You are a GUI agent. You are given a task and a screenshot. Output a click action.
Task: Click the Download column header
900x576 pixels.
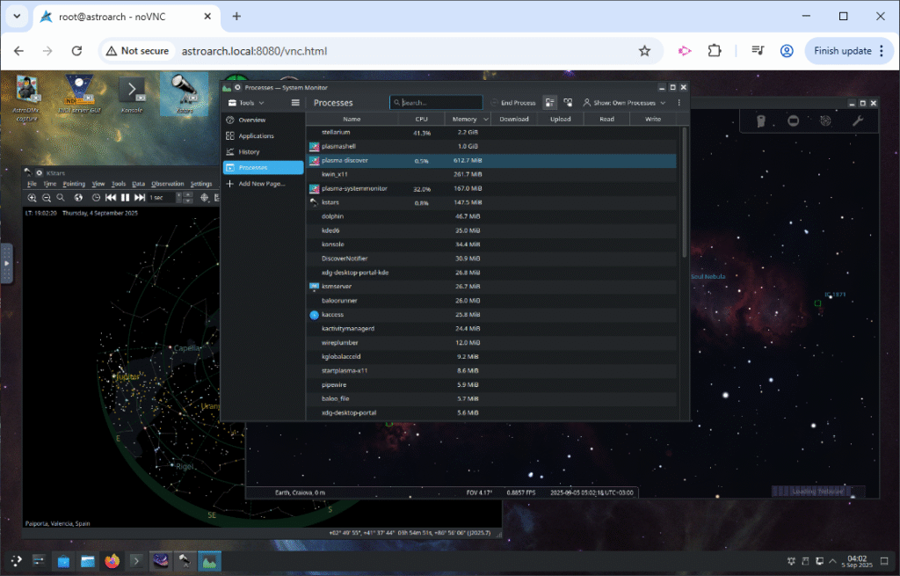pyautogui.click(x=513, y=120)
